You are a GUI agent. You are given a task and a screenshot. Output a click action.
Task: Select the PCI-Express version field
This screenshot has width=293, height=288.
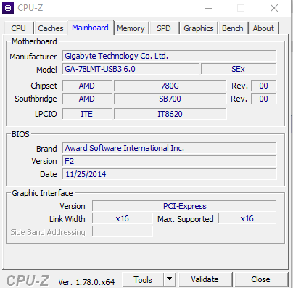pyautogui.click(x=184, y=206)
